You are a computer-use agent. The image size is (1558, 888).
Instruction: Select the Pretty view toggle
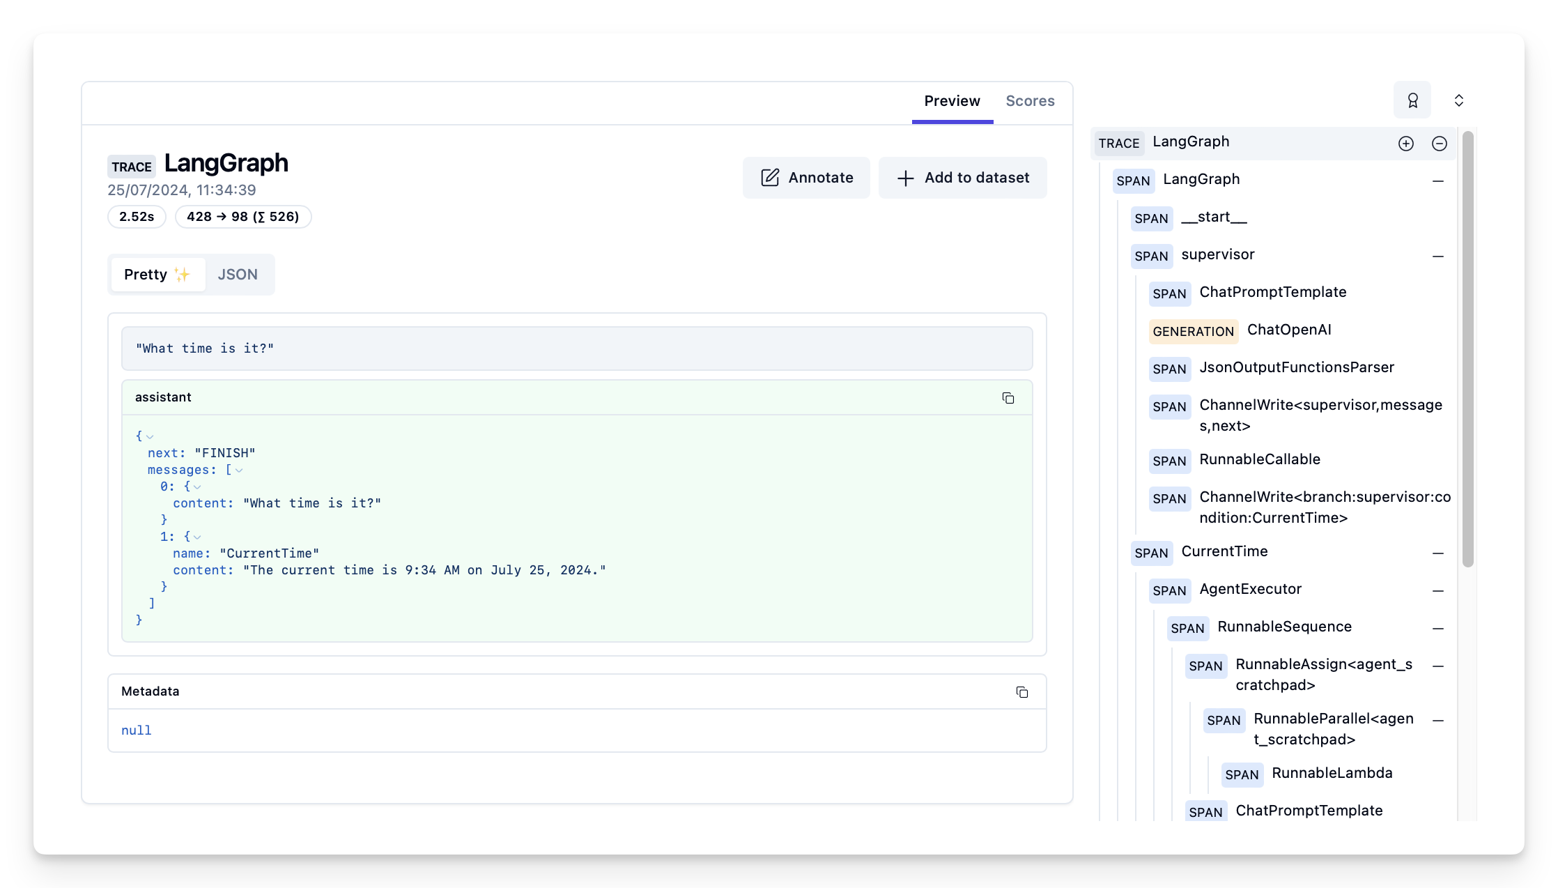(157, 275)
